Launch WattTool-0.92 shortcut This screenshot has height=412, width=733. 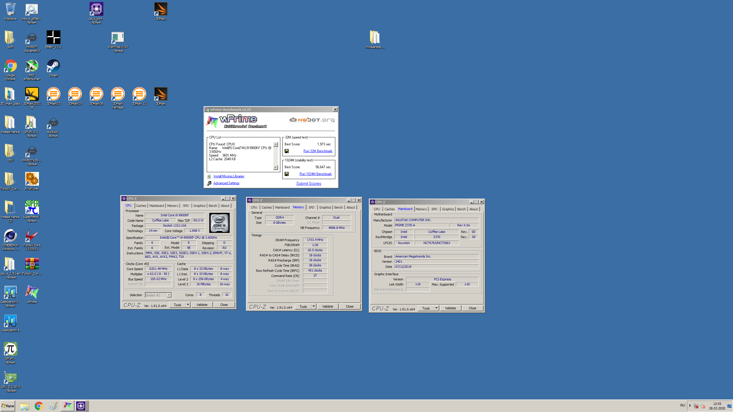pyautogui.click(x=118, y=41)
